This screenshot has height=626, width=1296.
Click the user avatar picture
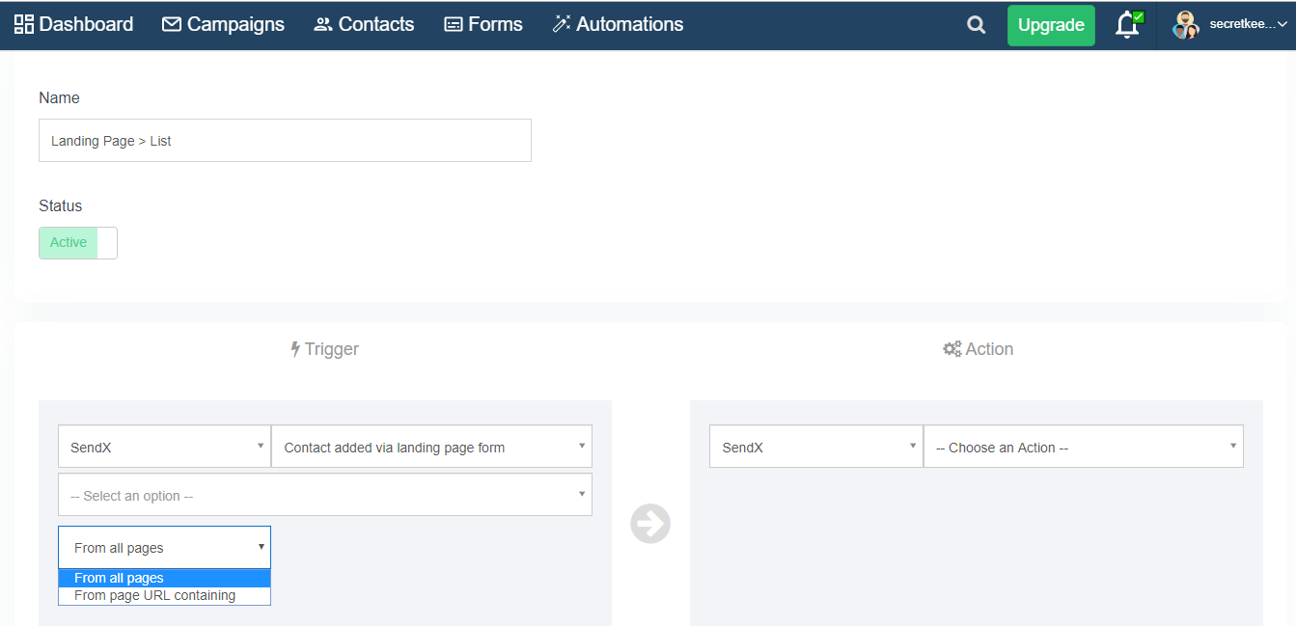(x=1185, y=25)
